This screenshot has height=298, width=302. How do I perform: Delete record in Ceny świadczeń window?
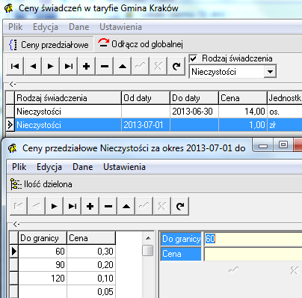105,66
